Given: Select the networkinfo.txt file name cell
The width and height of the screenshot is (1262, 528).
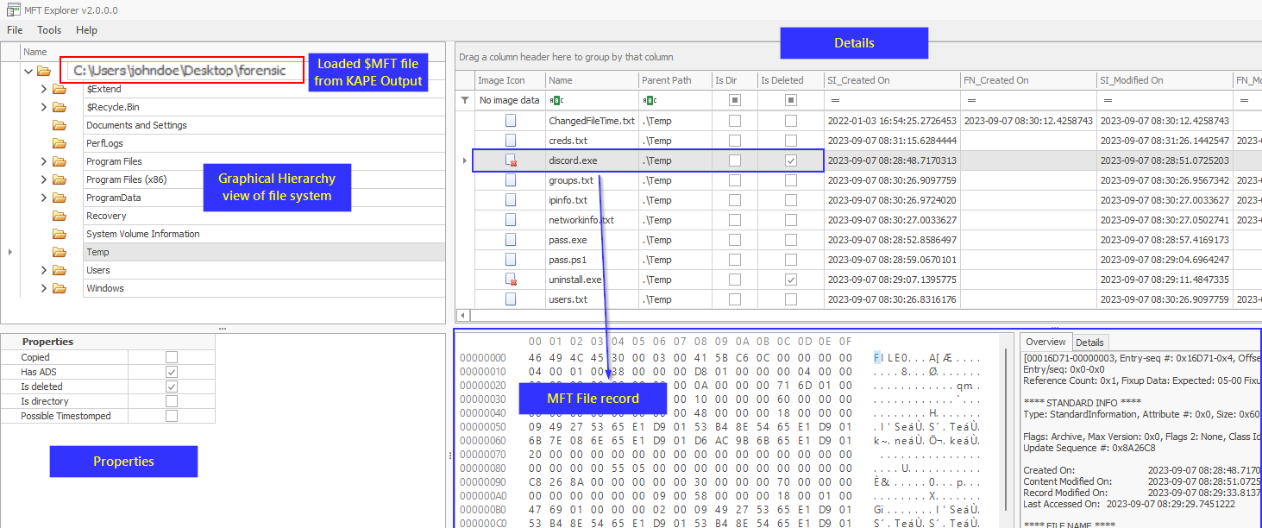Looking at the screenshot, I should pyautogui.click(x=592, y=220).
